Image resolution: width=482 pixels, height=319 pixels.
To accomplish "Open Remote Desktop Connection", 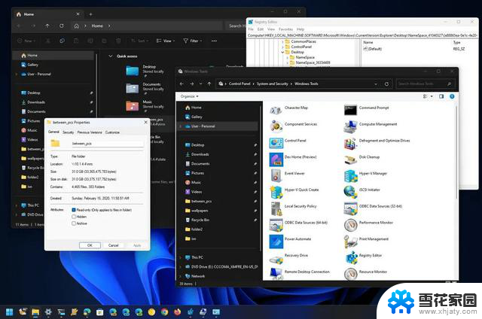I will (x=300, y=273).
